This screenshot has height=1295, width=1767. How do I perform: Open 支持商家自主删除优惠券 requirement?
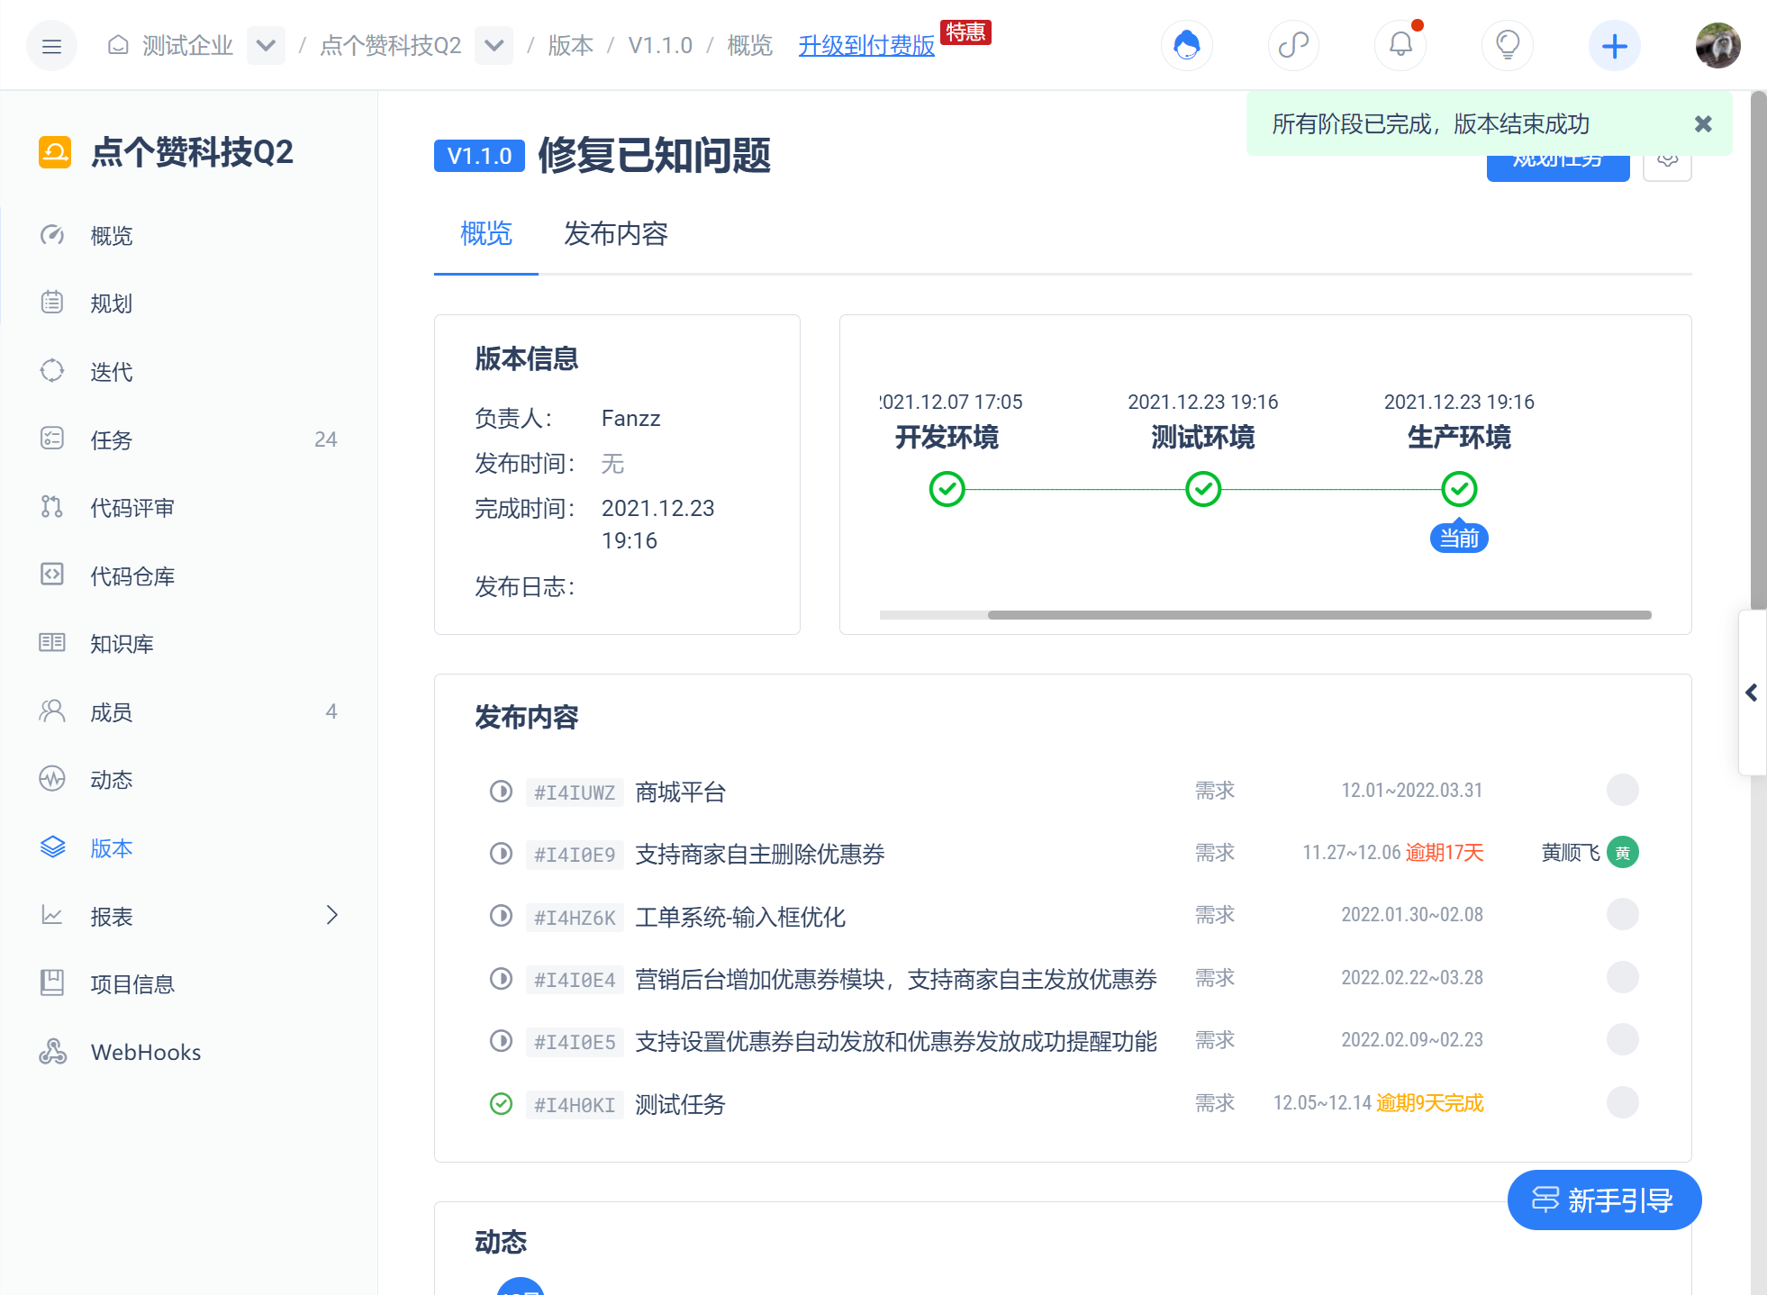760,854
